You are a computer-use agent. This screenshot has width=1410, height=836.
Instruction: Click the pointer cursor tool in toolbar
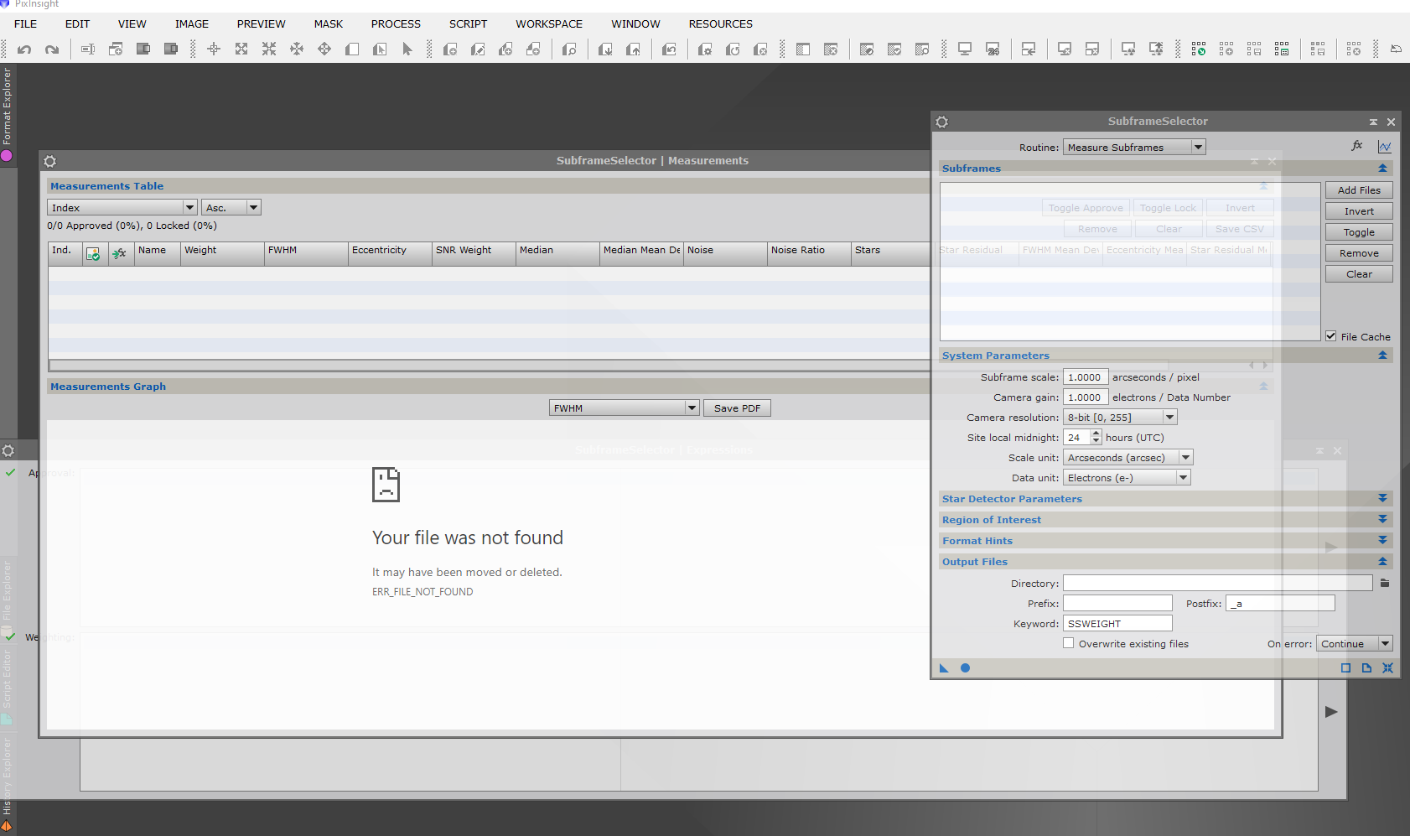[x=407, y=49]
